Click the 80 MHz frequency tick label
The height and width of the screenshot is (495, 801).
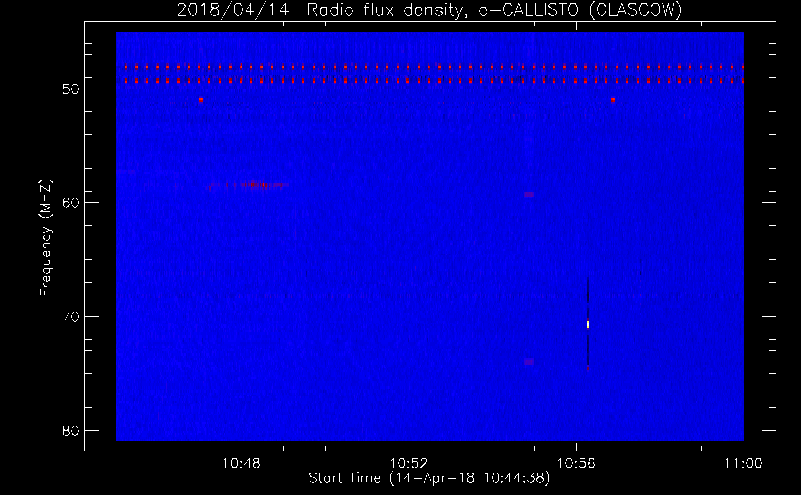pyautogui.click(x=71, y=431)
